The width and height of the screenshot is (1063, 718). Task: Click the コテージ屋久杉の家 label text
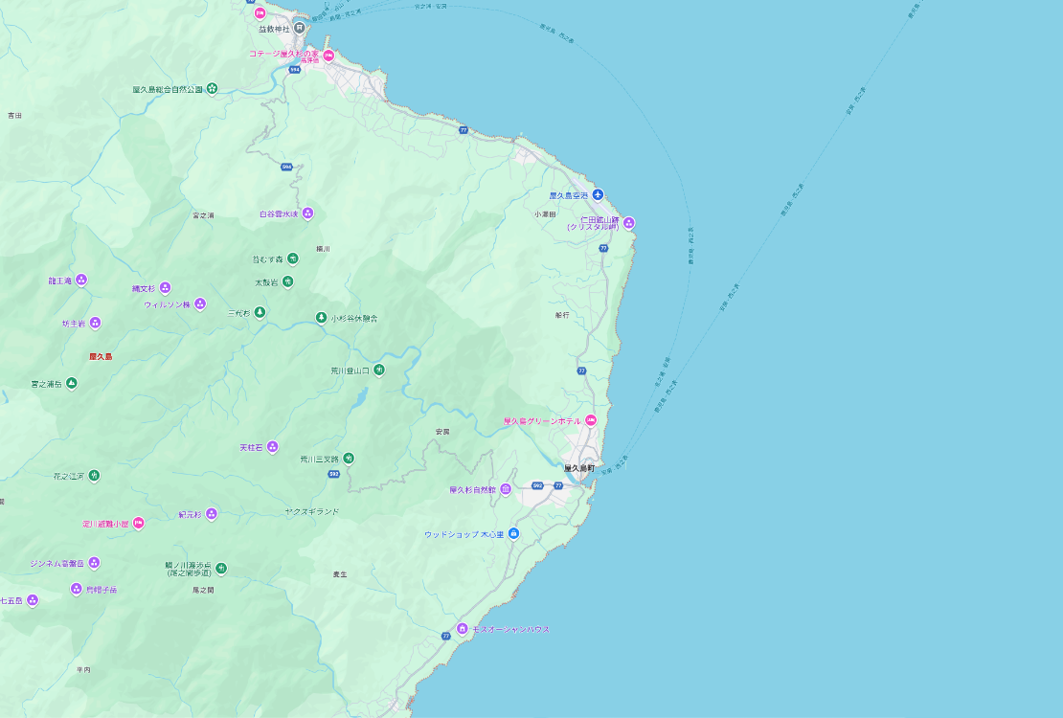tap(283, 55)
